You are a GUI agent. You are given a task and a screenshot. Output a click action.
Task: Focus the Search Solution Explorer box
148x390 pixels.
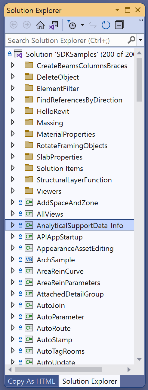click(x=71, y=40)
